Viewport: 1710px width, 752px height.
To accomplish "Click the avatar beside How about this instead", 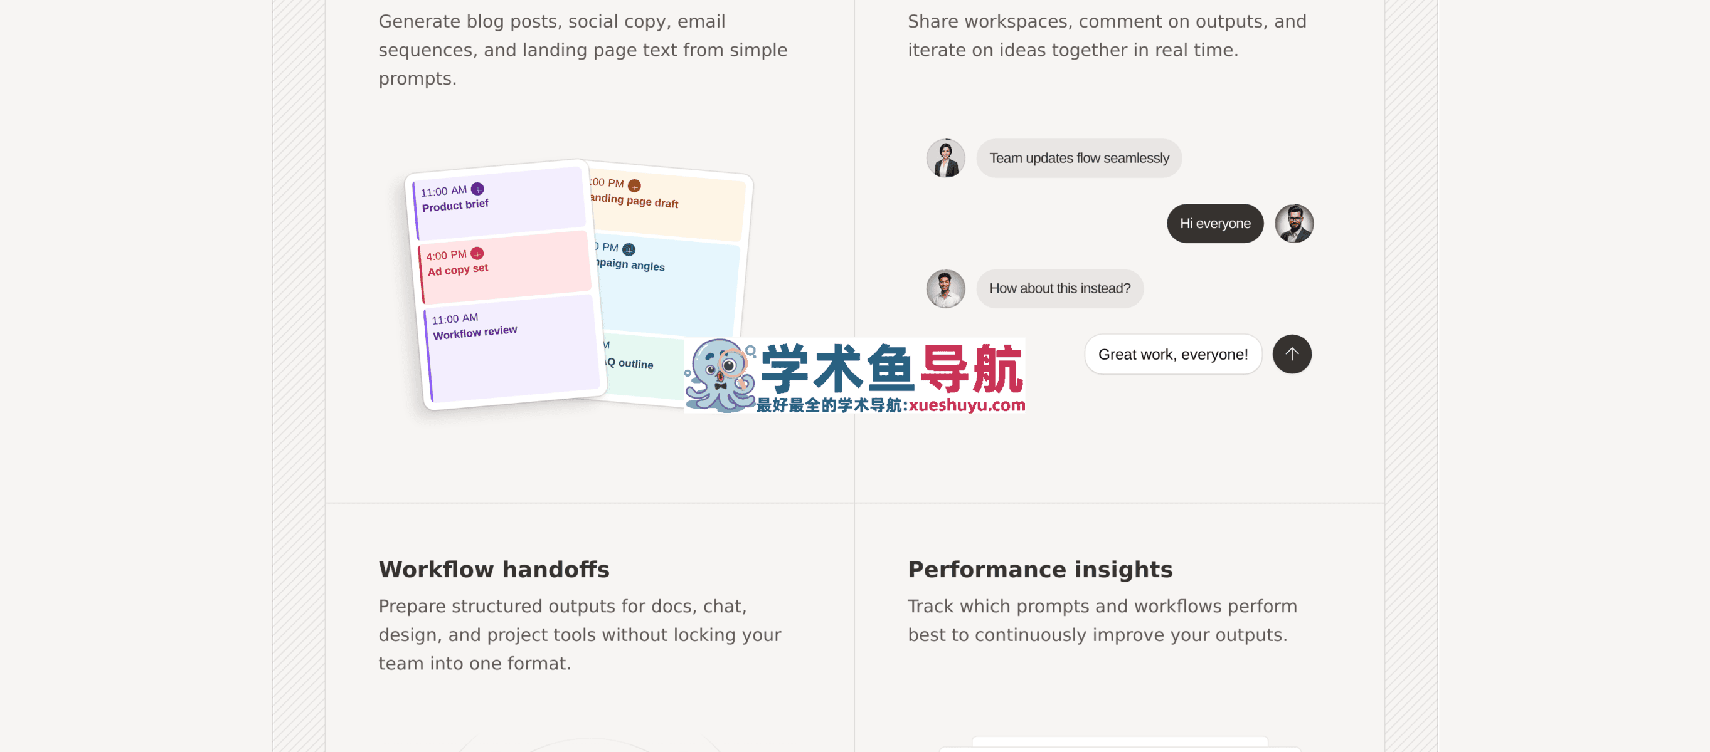I will [x=945, y=288].
